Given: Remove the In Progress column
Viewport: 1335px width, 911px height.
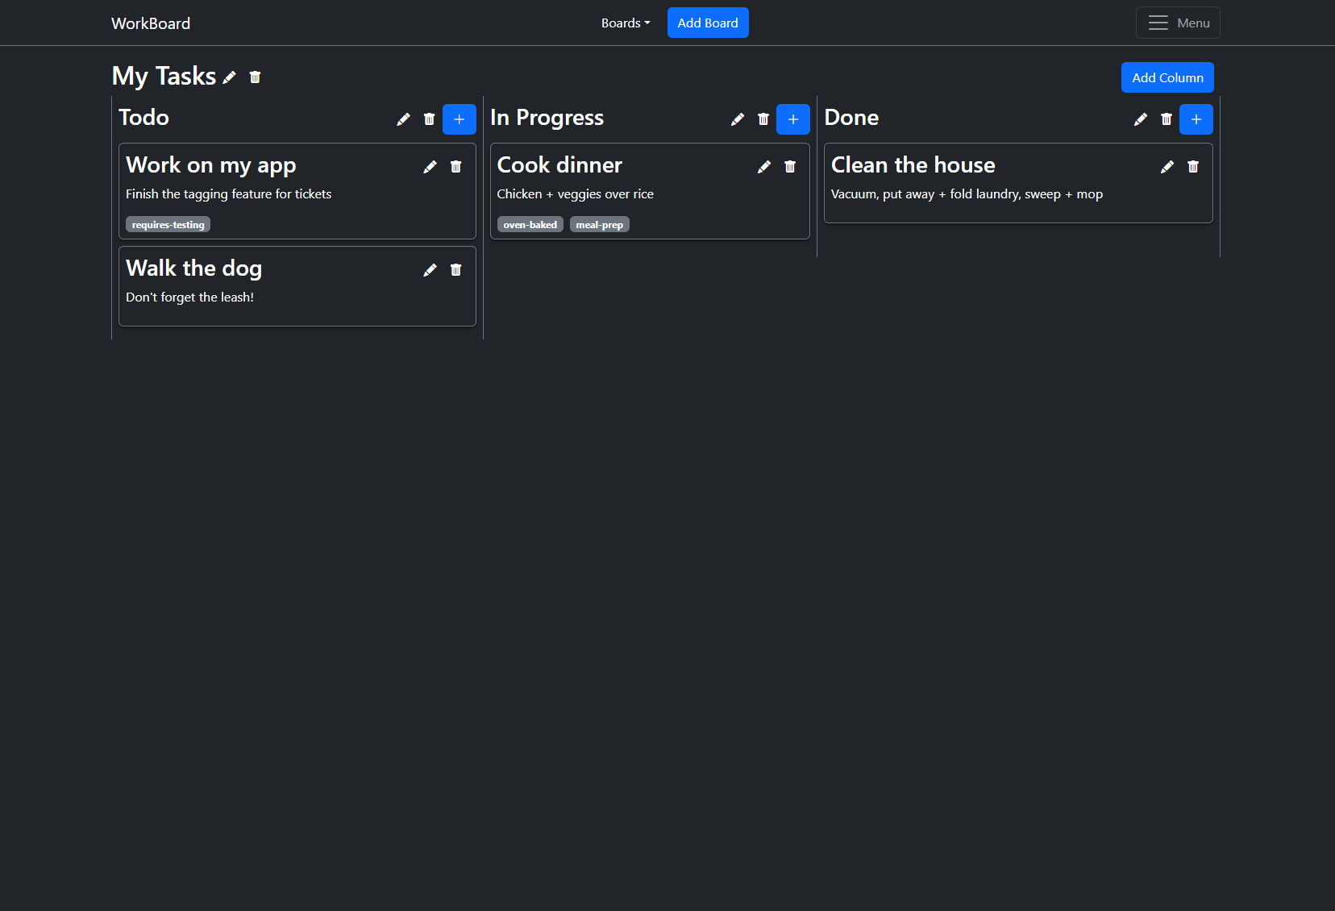Looking at the screenshot, I should click(763, 119).
